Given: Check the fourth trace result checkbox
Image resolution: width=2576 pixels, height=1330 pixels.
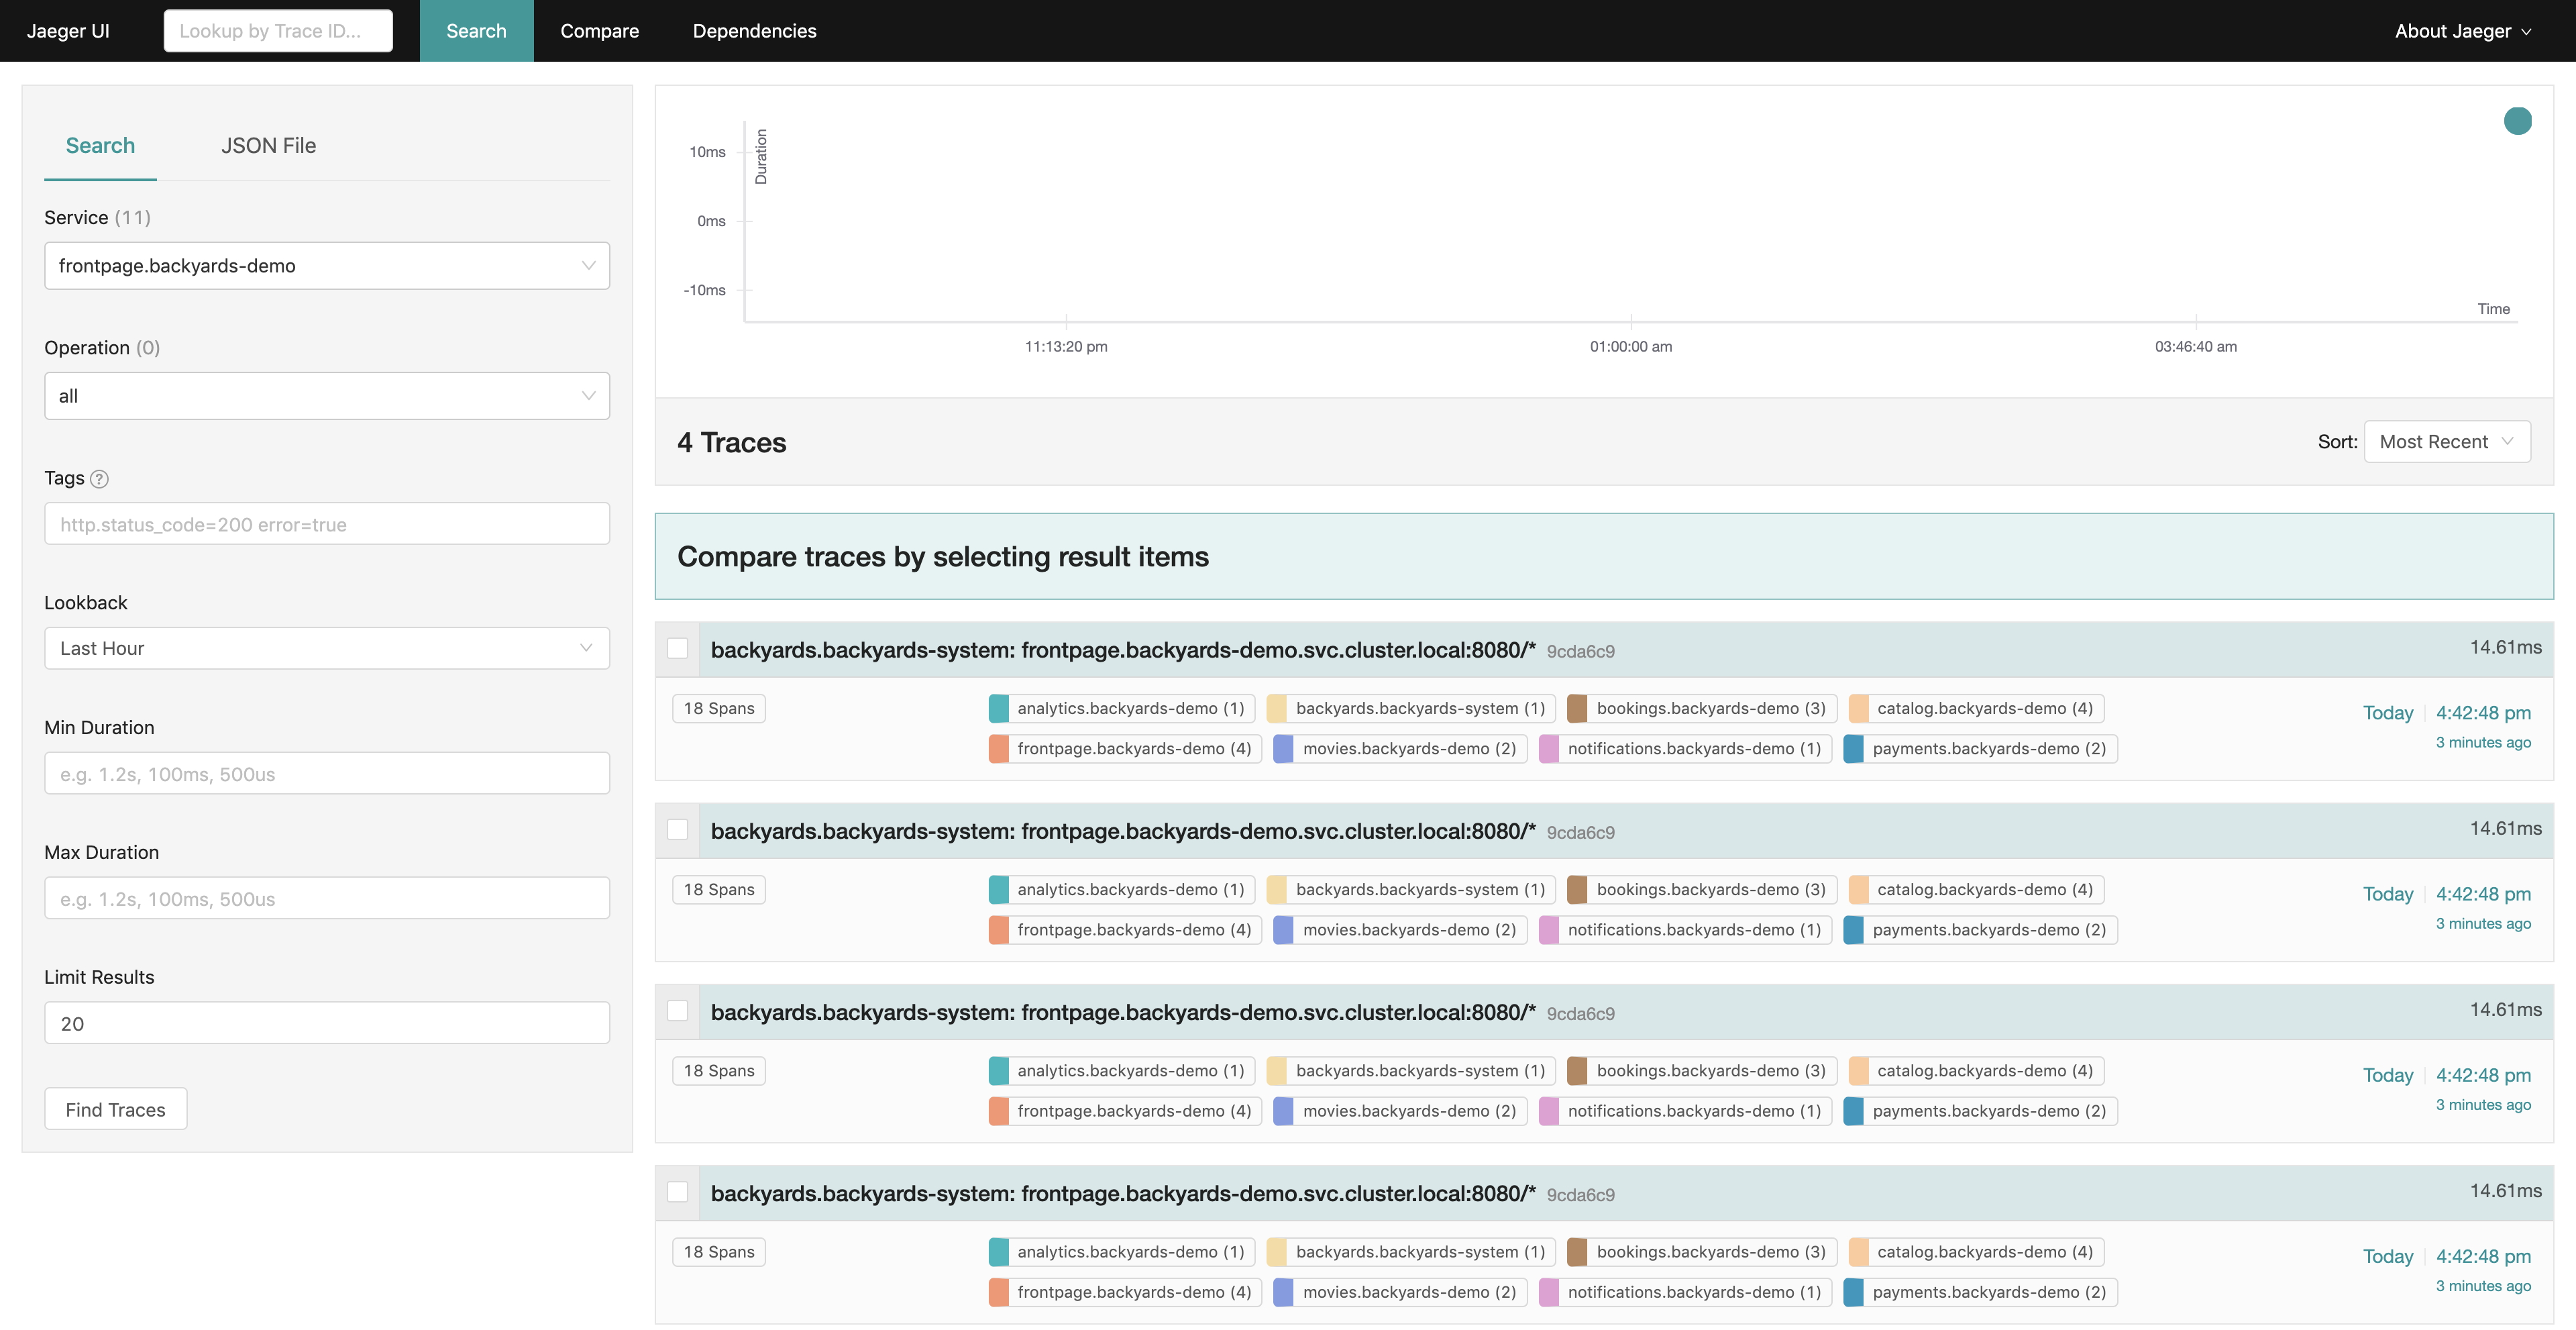Looking at the screenshot, I should point(678,1192).
